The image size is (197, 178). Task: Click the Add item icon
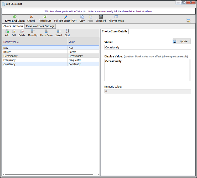(x=7, y=31)
